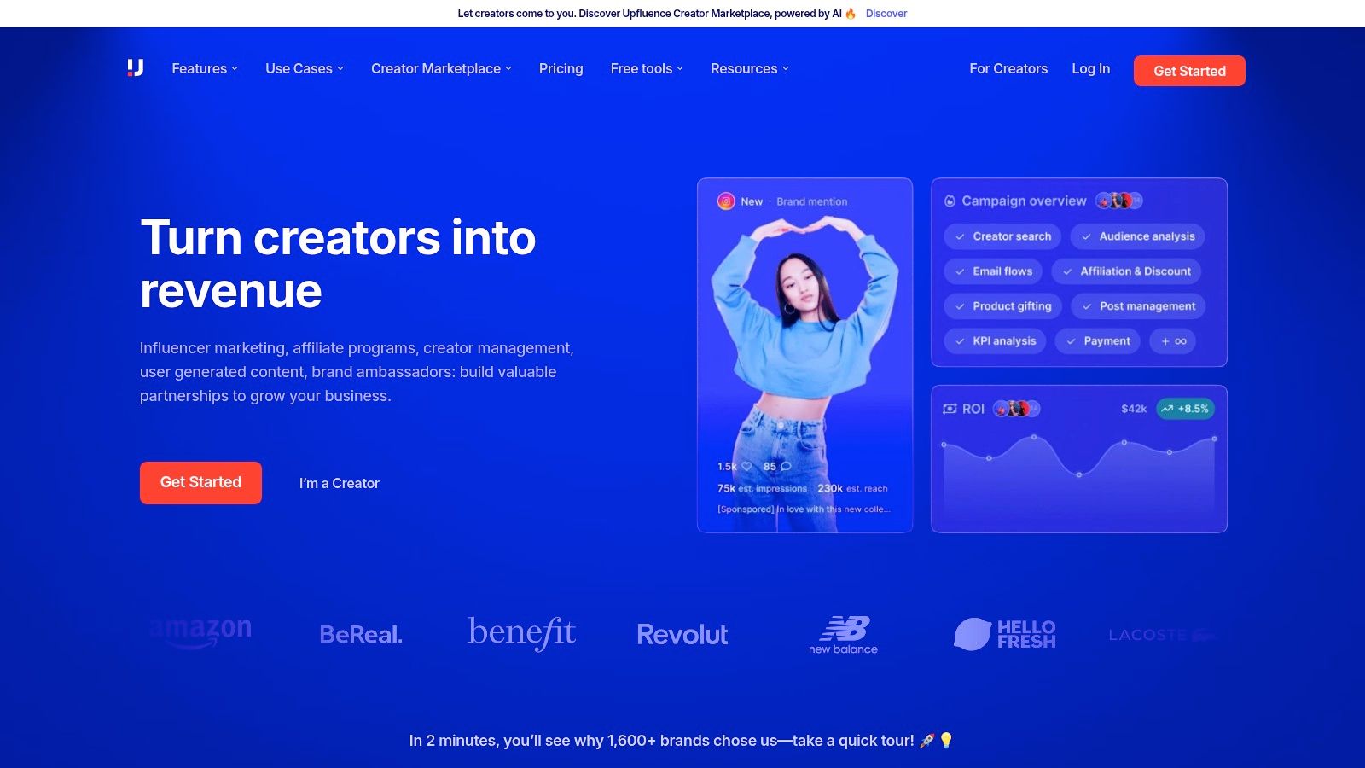Click the megaphone icon beside Campaign overview
This screenshot has height=768, width=1365.
(x=950, y=201)
